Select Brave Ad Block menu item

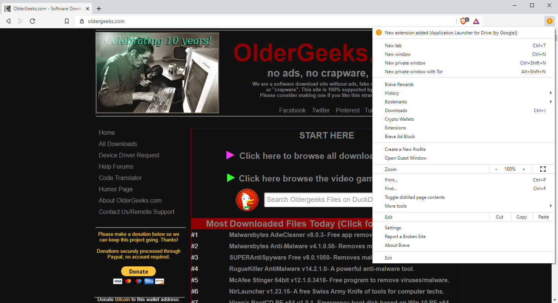tap(464, 137)
